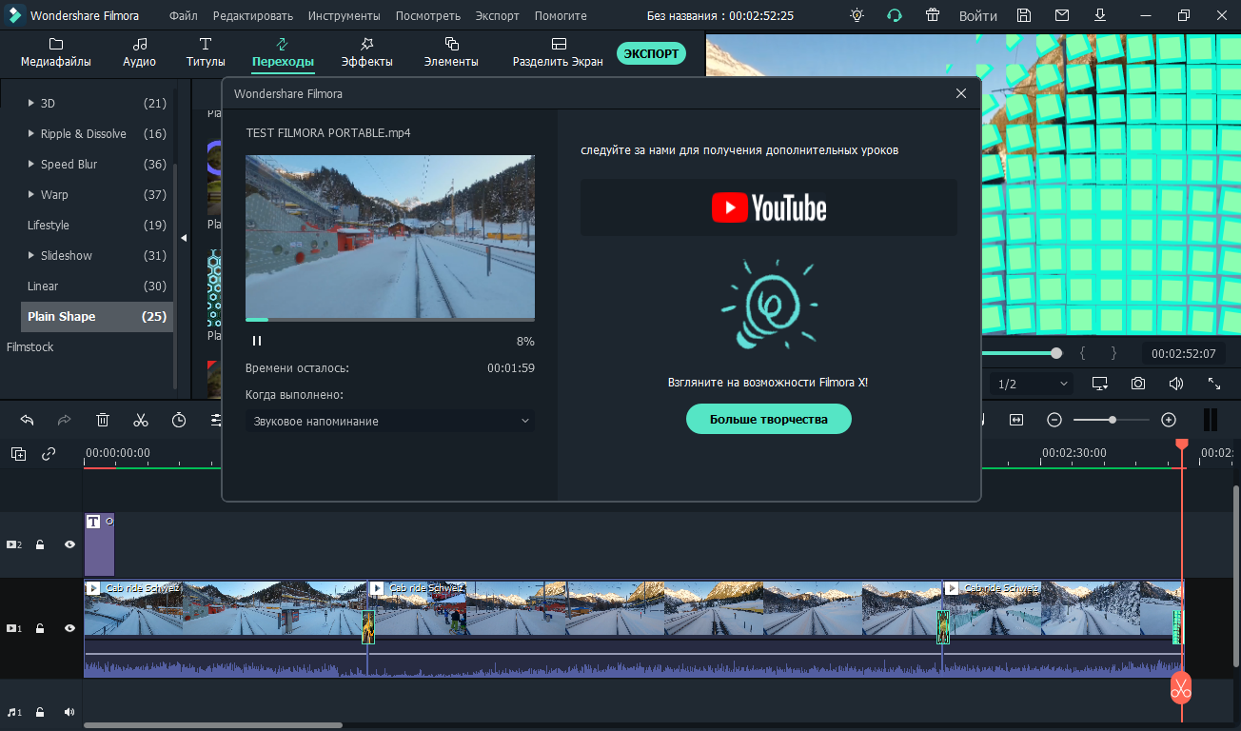Click the Войти sign-in link
1241x731 pixels.
(978, 16)
